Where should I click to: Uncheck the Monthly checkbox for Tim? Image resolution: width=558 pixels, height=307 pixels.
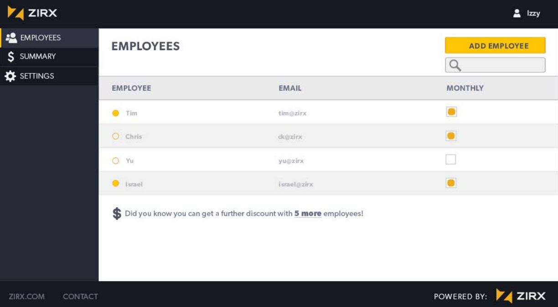click(451, 112)
